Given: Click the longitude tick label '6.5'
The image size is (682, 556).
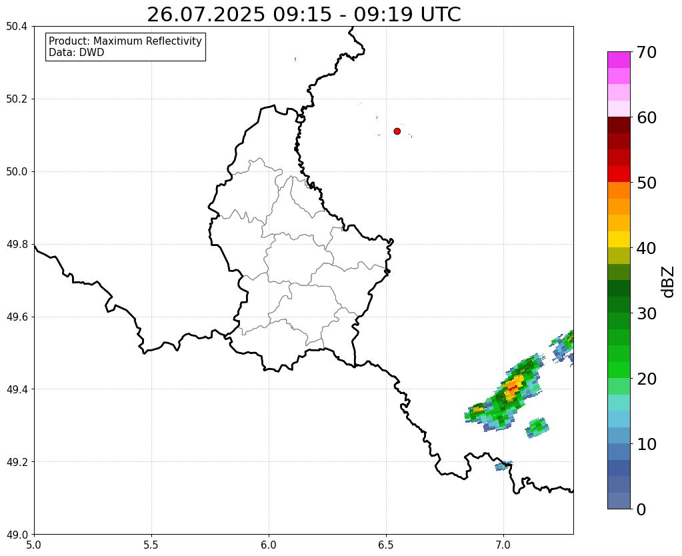Looking at the screenshot, I should (x=386, y=545).
